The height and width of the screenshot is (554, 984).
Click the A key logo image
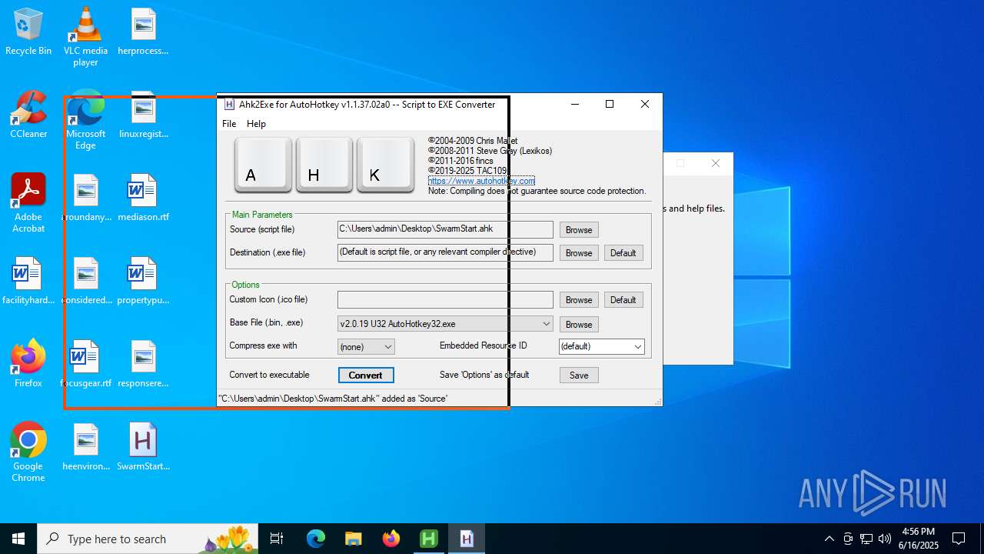coord(264,165)
